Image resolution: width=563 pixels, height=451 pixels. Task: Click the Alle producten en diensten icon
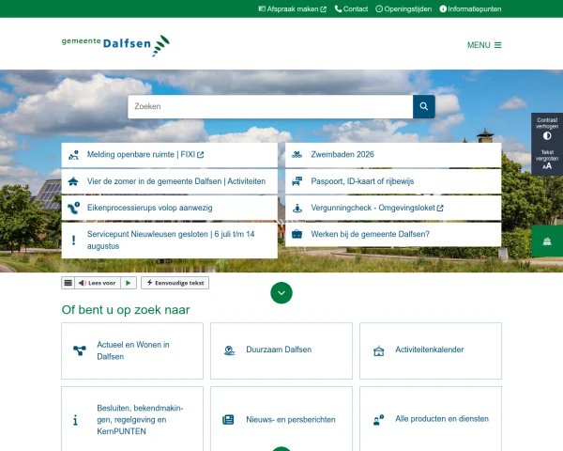[378, 419]
